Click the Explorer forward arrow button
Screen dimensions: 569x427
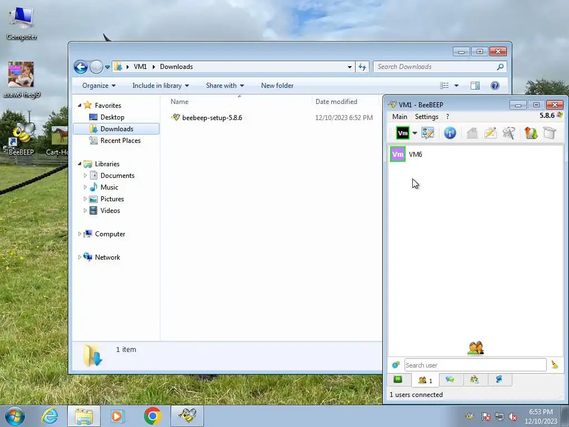point(96,67)
